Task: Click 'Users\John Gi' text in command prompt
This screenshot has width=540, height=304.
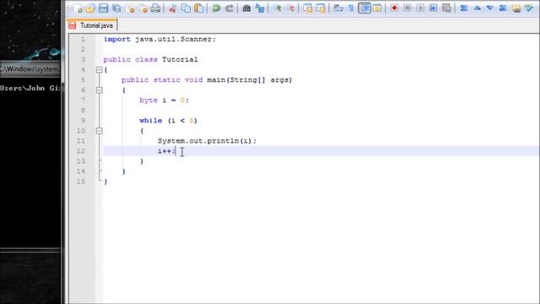Action: (30, 88)
